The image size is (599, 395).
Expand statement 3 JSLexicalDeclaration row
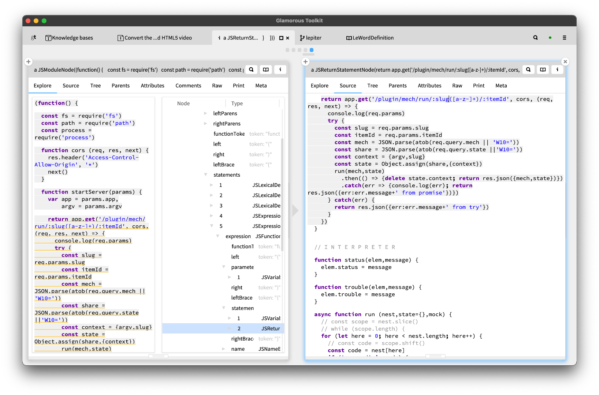[211, 206]
